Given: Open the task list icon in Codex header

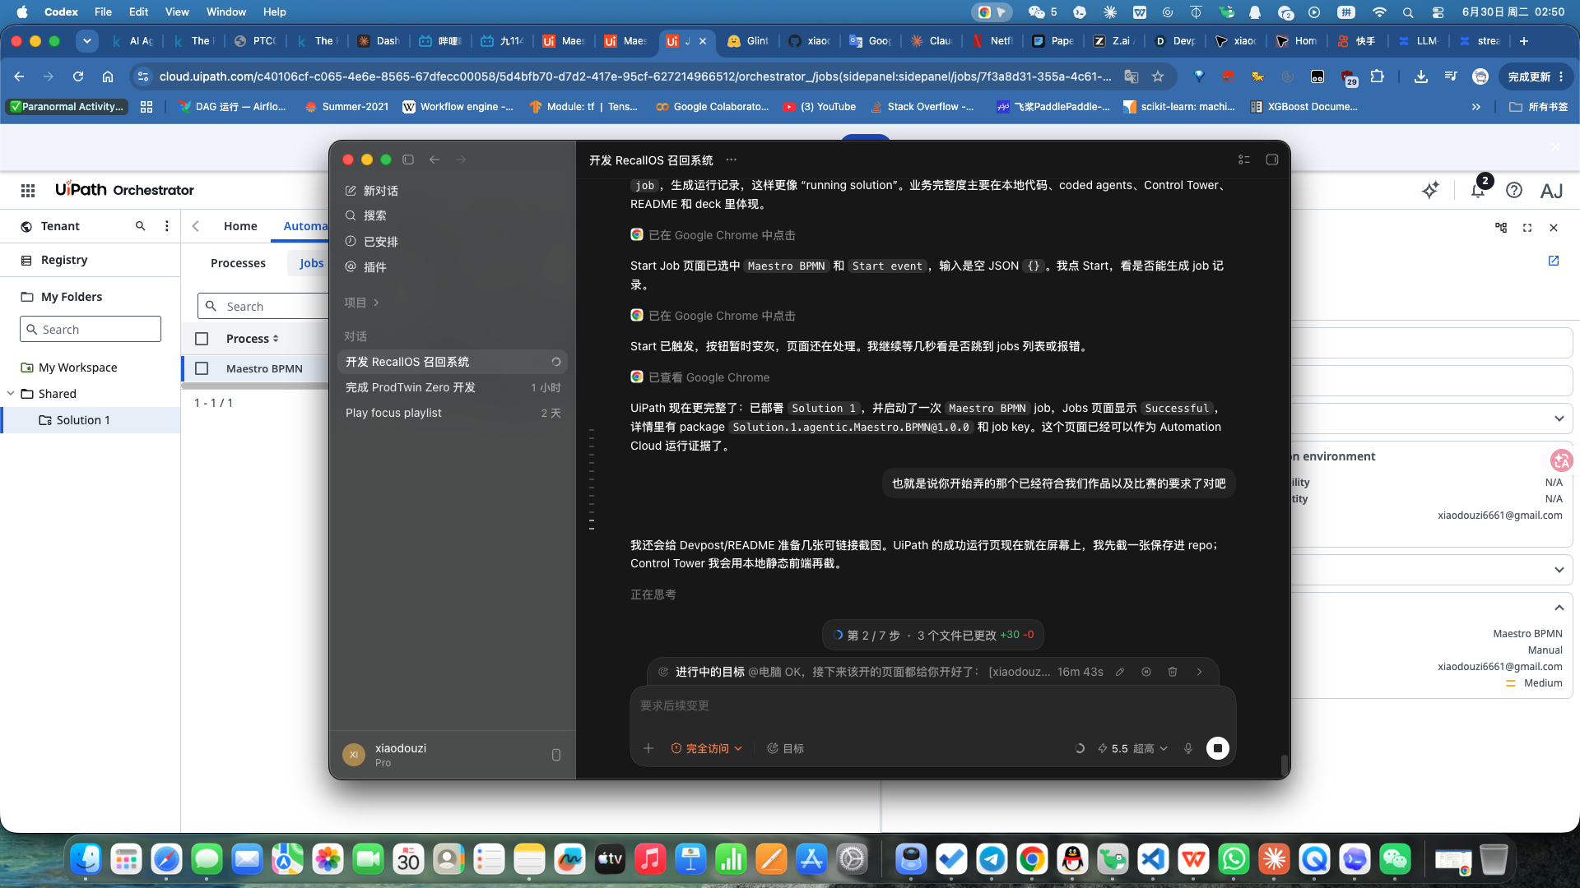Looking at the screenshot, I should pos(1244,160).
